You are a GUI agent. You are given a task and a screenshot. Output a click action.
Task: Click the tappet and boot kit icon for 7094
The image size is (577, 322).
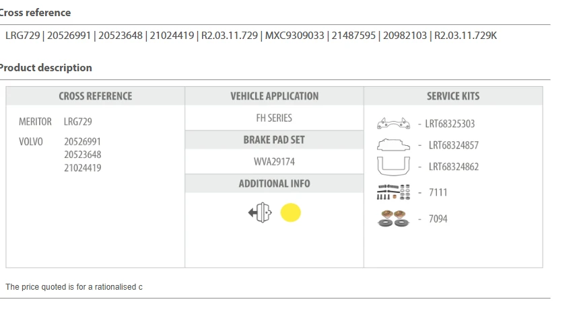394,218
